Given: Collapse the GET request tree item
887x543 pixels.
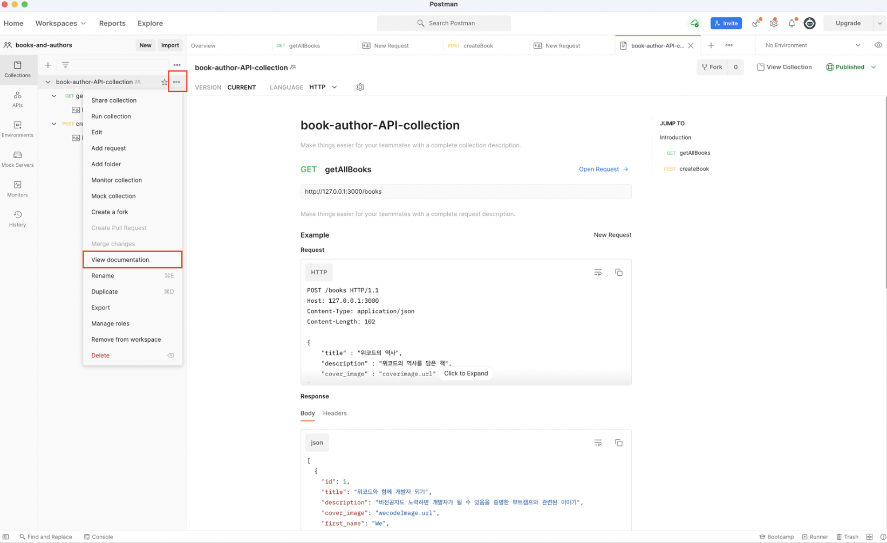Looking at the screenshot, I should 54,96.
